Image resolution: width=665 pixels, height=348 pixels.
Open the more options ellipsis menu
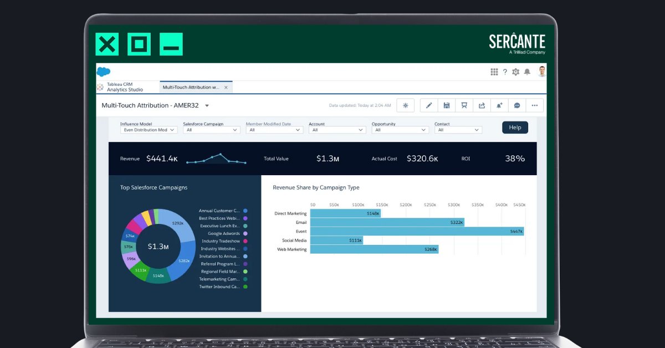pyautogui.click(x=535, y=105)
